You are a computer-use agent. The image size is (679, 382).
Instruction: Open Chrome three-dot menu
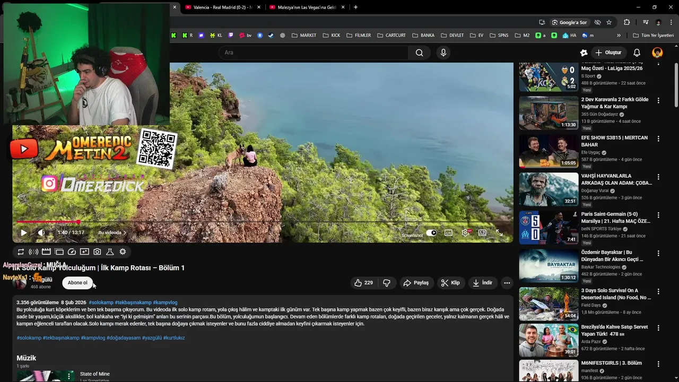point(672,22)
